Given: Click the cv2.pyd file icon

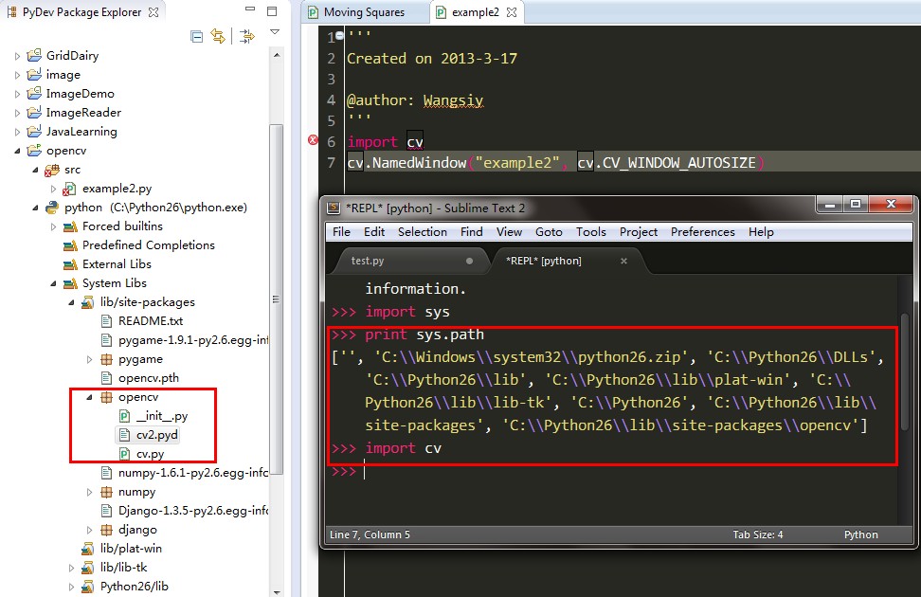Looking at the screenshot, I should coord(122,434).
